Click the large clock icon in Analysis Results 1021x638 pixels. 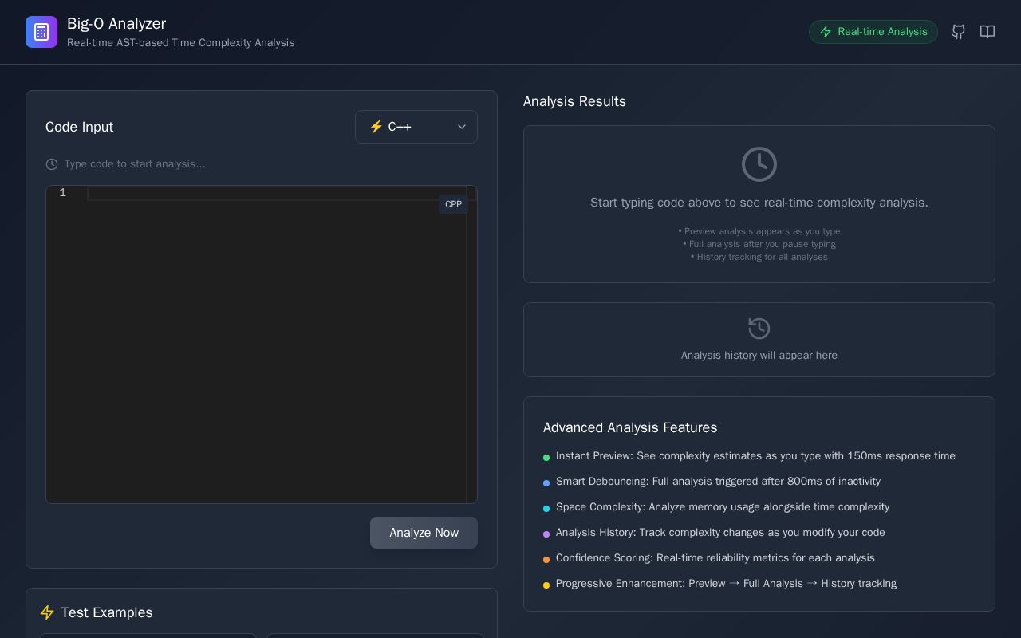759,164
